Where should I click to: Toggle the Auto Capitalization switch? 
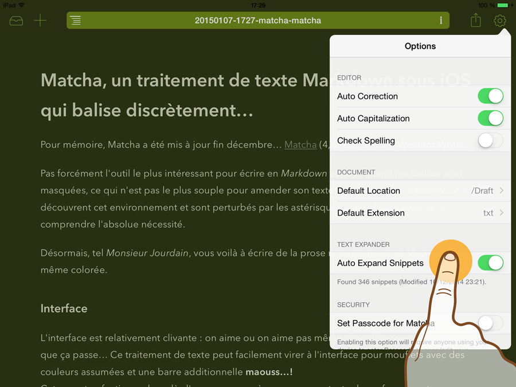click(x=490, y=118)
